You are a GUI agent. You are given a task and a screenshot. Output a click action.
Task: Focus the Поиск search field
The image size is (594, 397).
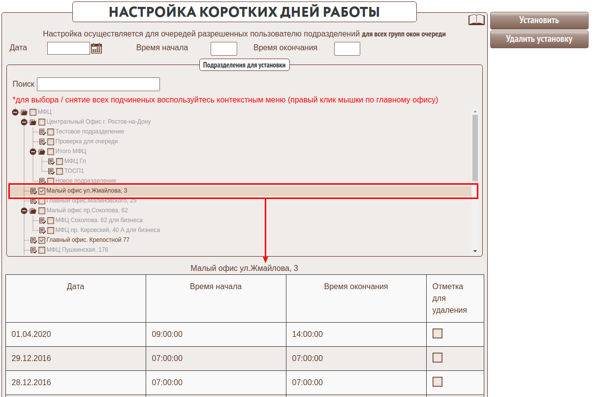point(98,84)
